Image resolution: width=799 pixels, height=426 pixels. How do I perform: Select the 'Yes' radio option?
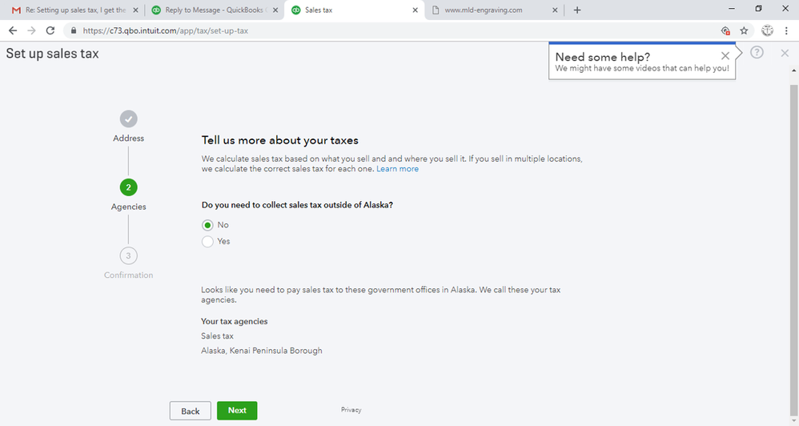[x=207, y=241]
